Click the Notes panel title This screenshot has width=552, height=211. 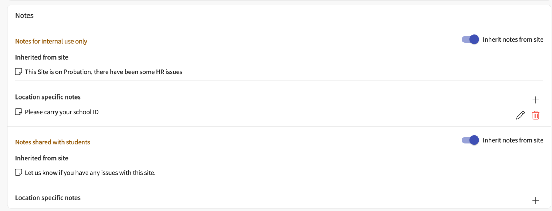pyautogui.click(x=24, y=15)
